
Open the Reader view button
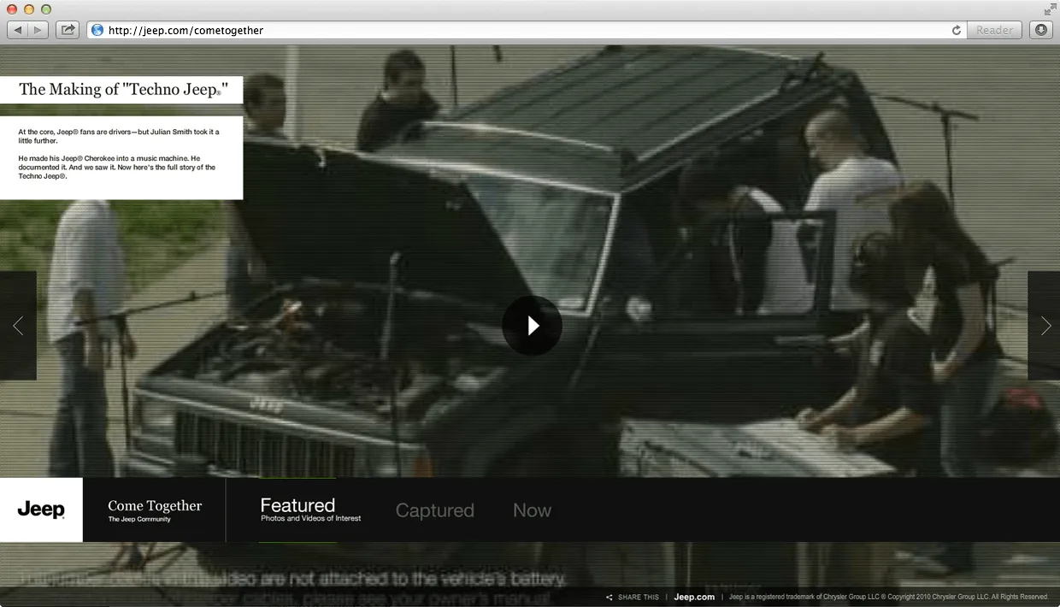[x=995, y=30]
